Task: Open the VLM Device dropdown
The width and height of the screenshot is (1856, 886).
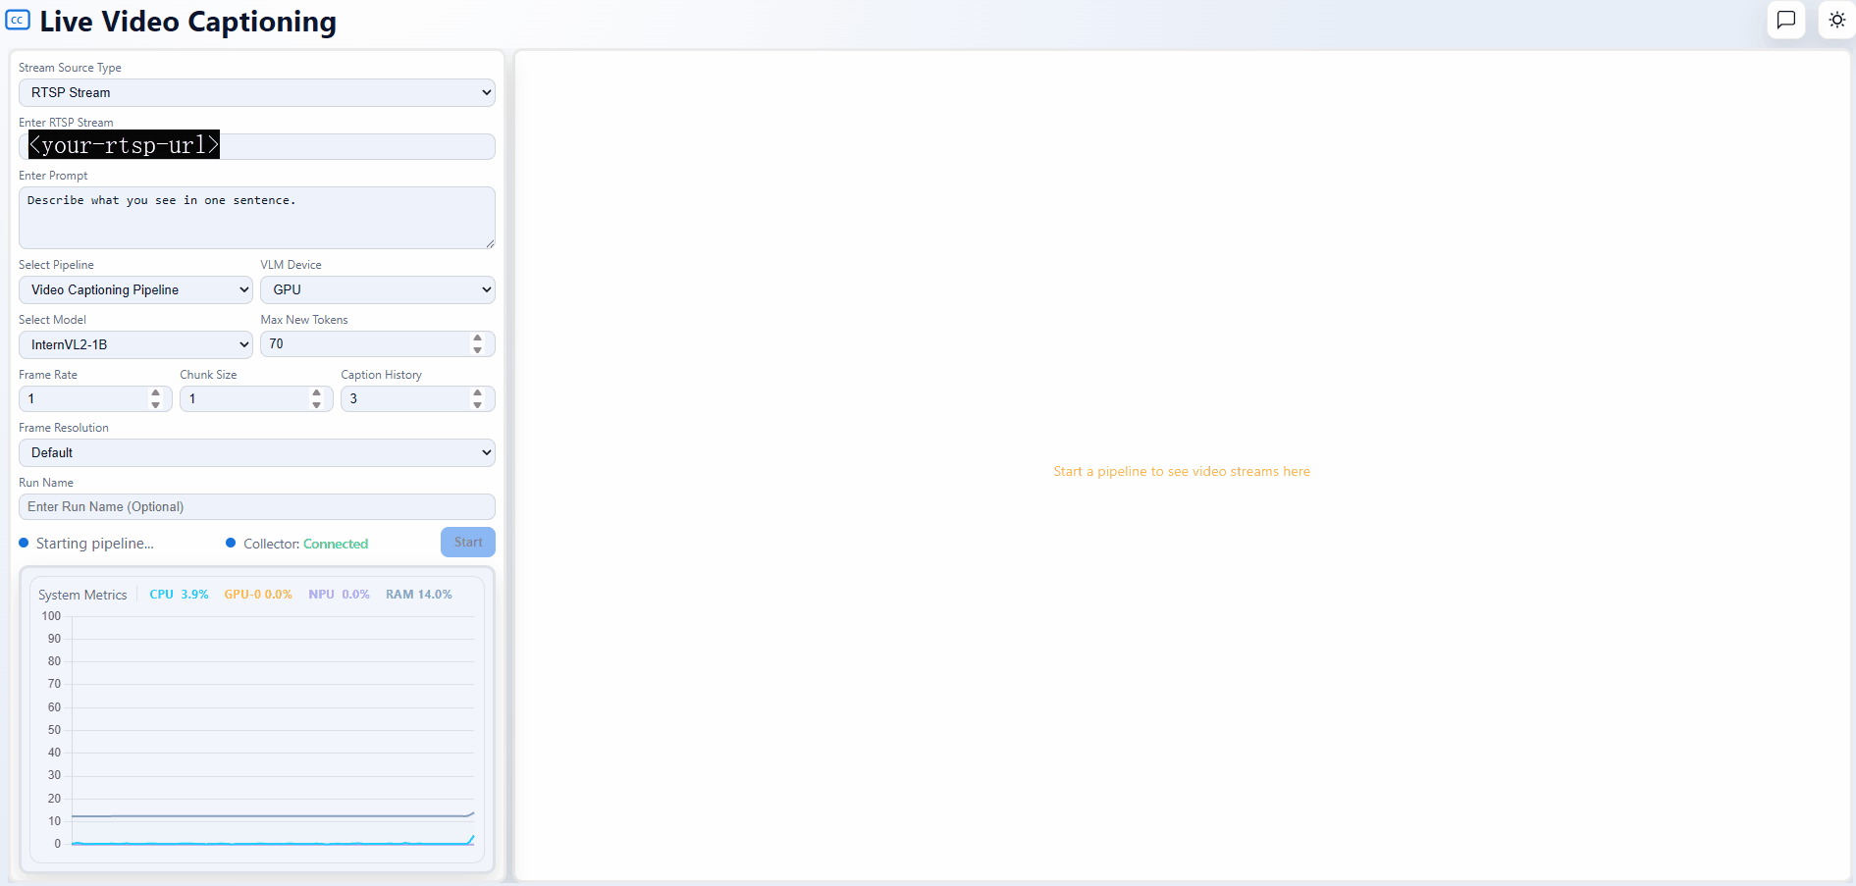Action: pyautogui.click(x=378, y=289)
